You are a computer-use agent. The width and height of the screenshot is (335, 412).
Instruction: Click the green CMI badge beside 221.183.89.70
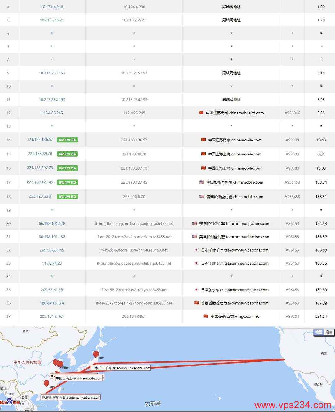pyautogui.click(x=67, y=154)
